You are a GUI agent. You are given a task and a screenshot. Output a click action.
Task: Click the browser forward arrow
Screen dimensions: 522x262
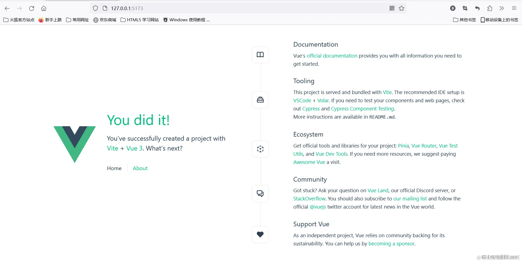pyautogui.click(x=19, y=8)
